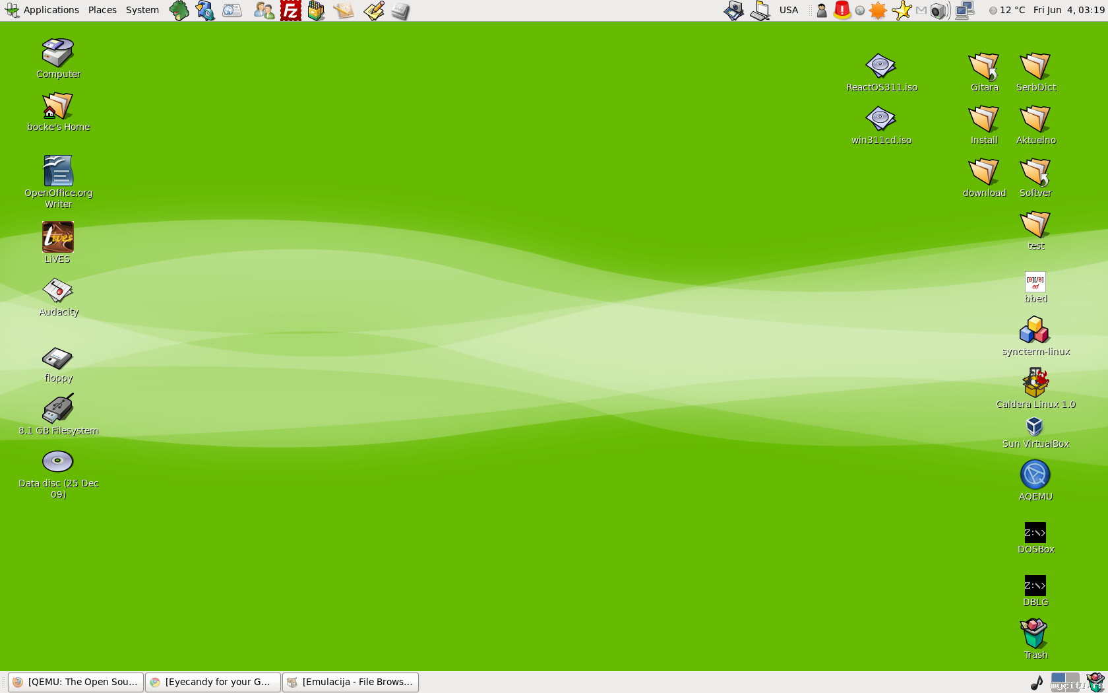
Task: Select the AQEMU desktop icon
Action: pos(1035,481)
